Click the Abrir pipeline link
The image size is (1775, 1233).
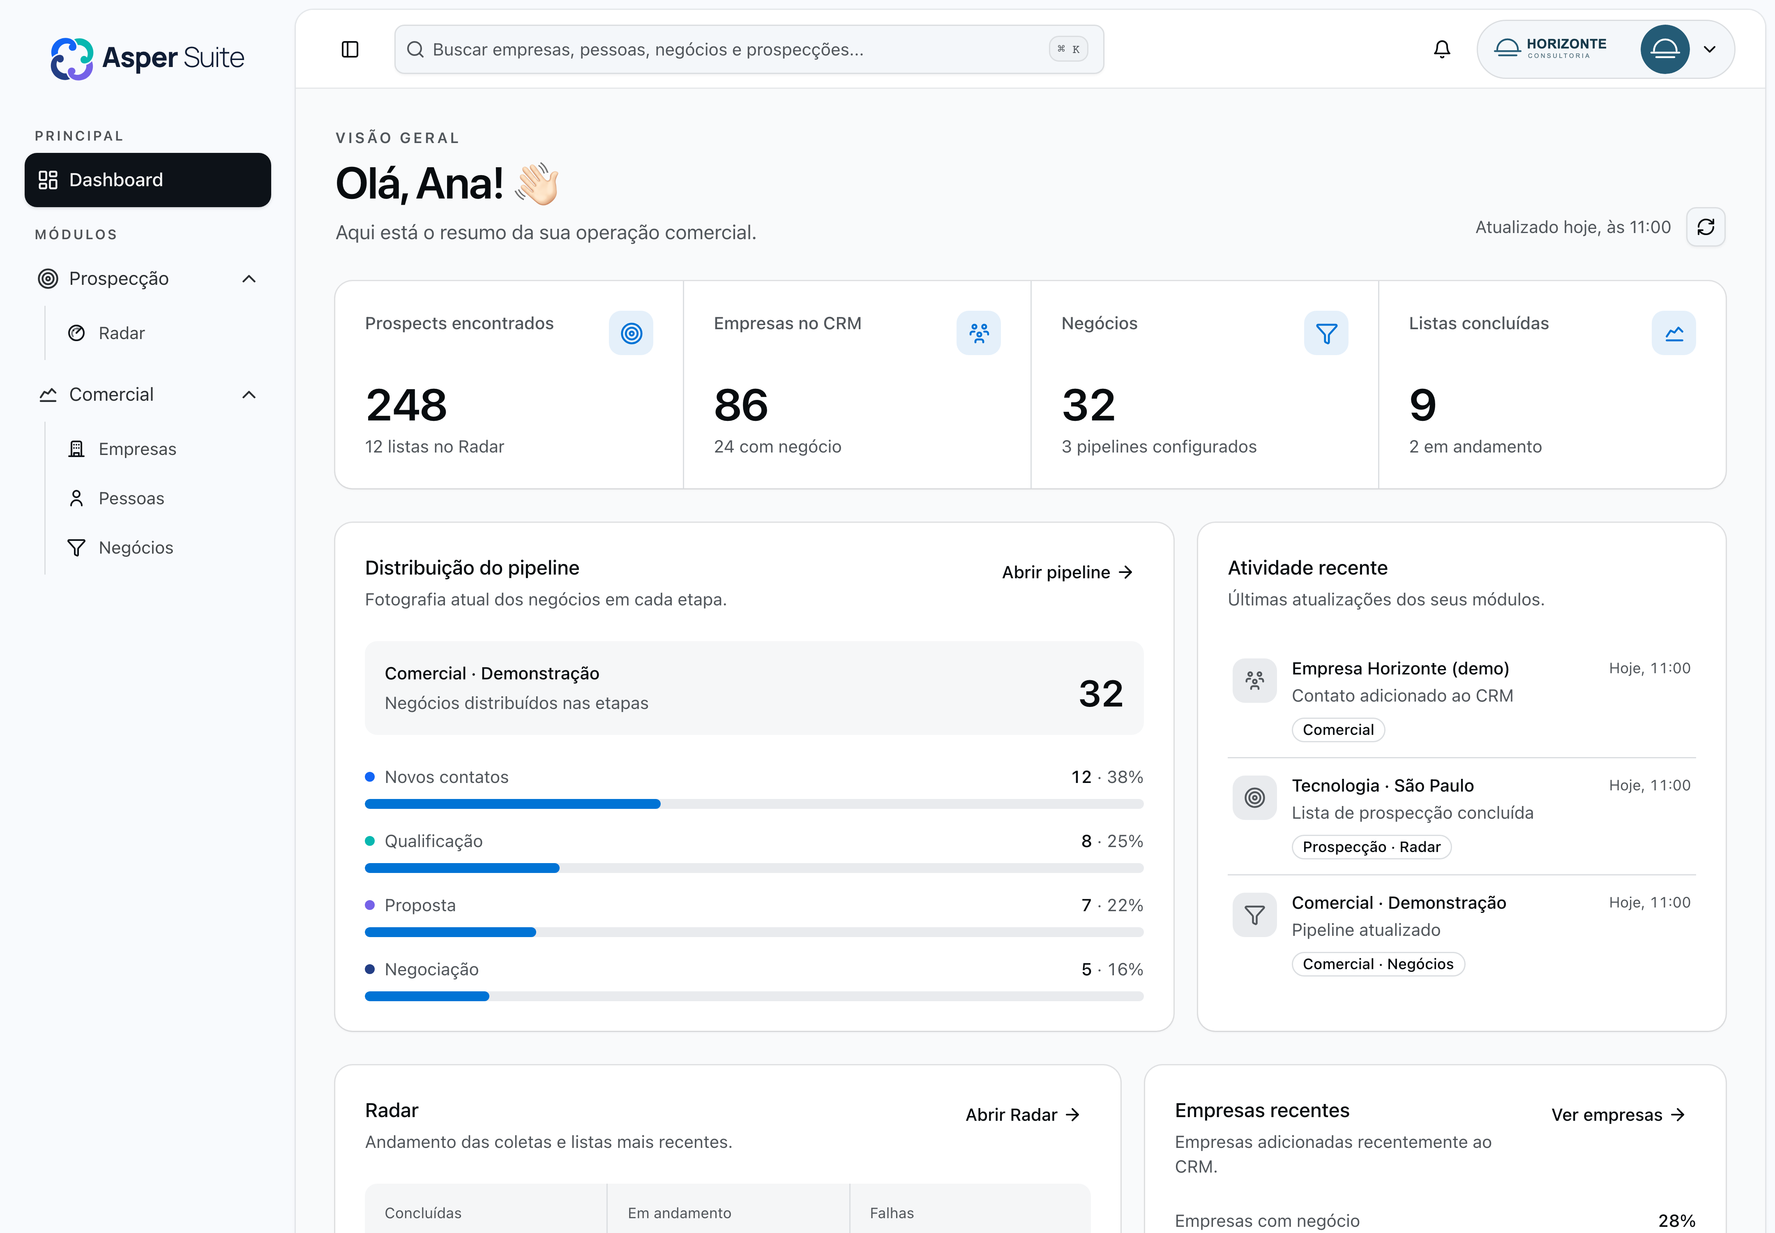[x=1067, y=573]
